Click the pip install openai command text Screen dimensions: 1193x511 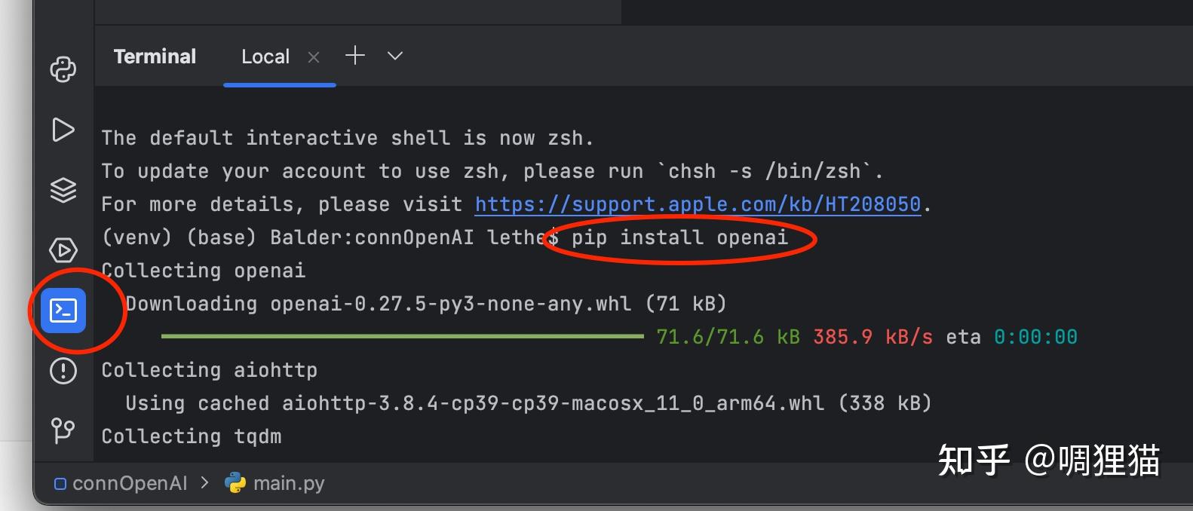point(679,237)
